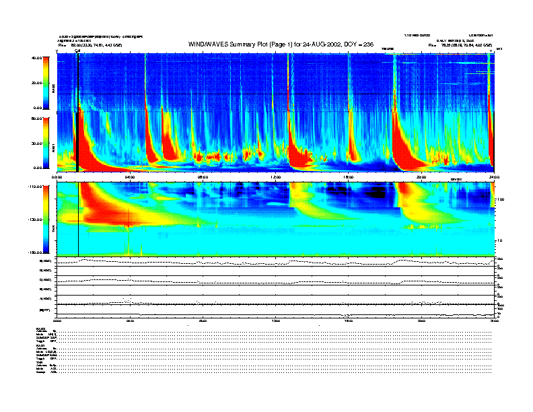Click the large red burst in TNR spectrogram
Image resolution: width=533 pixels, height=412 pixels.
tap(102, 211)
